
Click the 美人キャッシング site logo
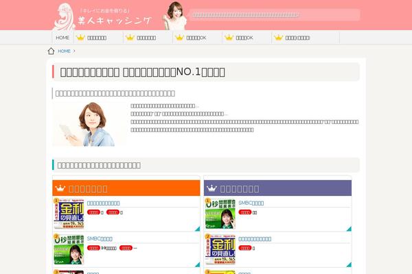(x=102, y=17)
